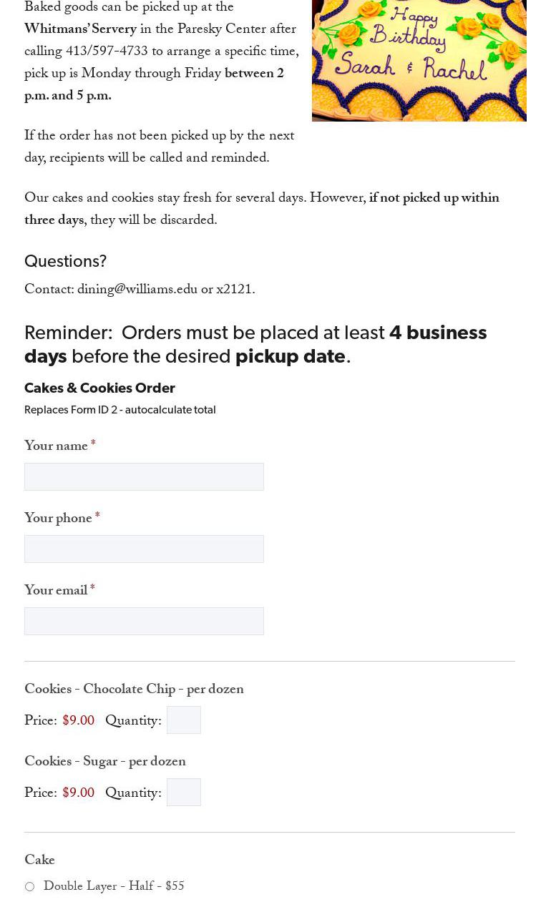
Task: Click the Your phone field label
Action: 58,519
